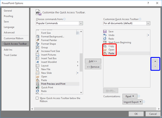Expand the Undo split arrow in toolbar list
This screenshot has height=118, width=162.
tap(148, 35)
